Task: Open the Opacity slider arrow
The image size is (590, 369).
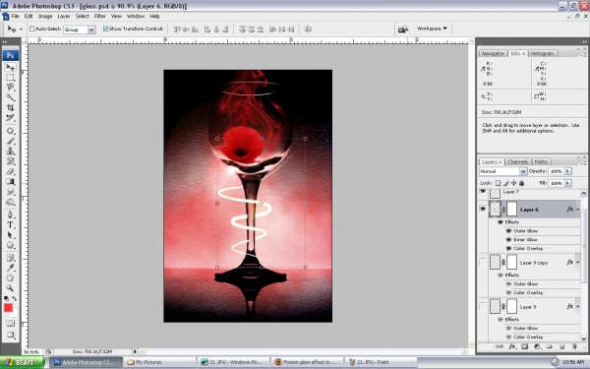Action: coord(567,171)
